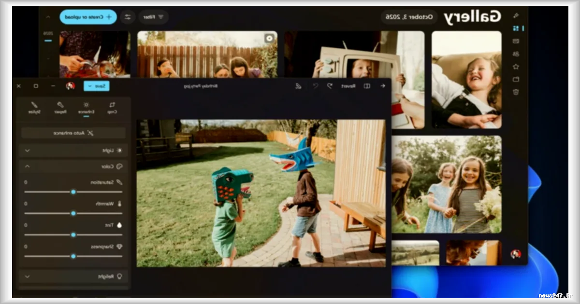Collapse the Gallery timeline with top chevron
Image resolution: width=580 pixels, height=304 pixels.
tap(48, 17)
